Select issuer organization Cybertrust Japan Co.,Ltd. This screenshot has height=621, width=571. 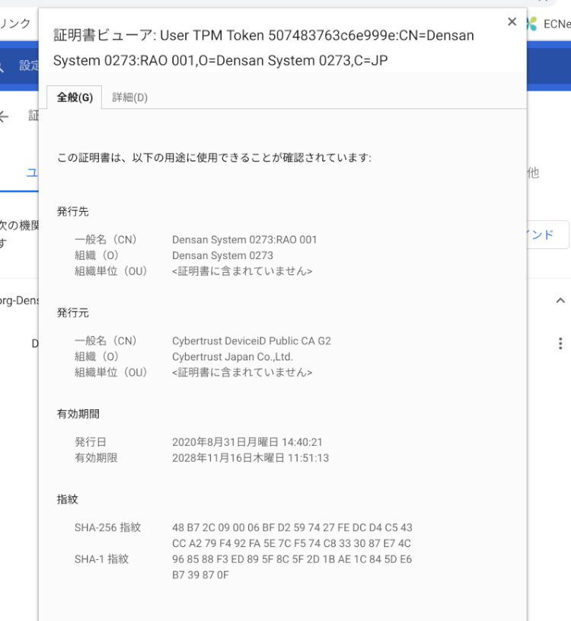[232, 357]
